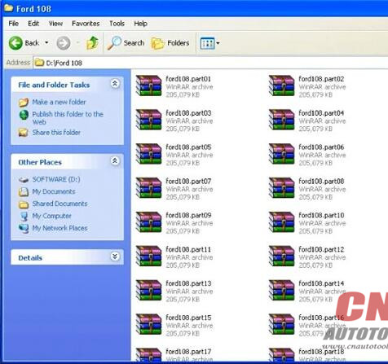This screenshot has width=388, height=364.
Task: Collapse the Other Places panel
Action: (x=115, y=161)
